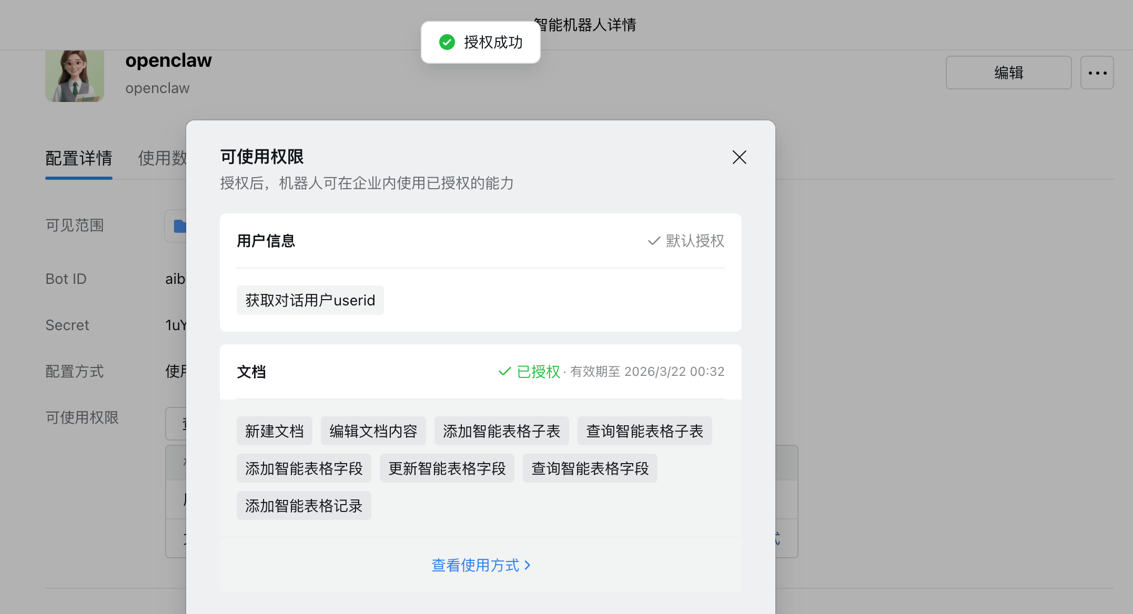Screen dimensions: 1133x614
Task: Click the 查询智能表格子表 tag
Action: pos(644,431)
